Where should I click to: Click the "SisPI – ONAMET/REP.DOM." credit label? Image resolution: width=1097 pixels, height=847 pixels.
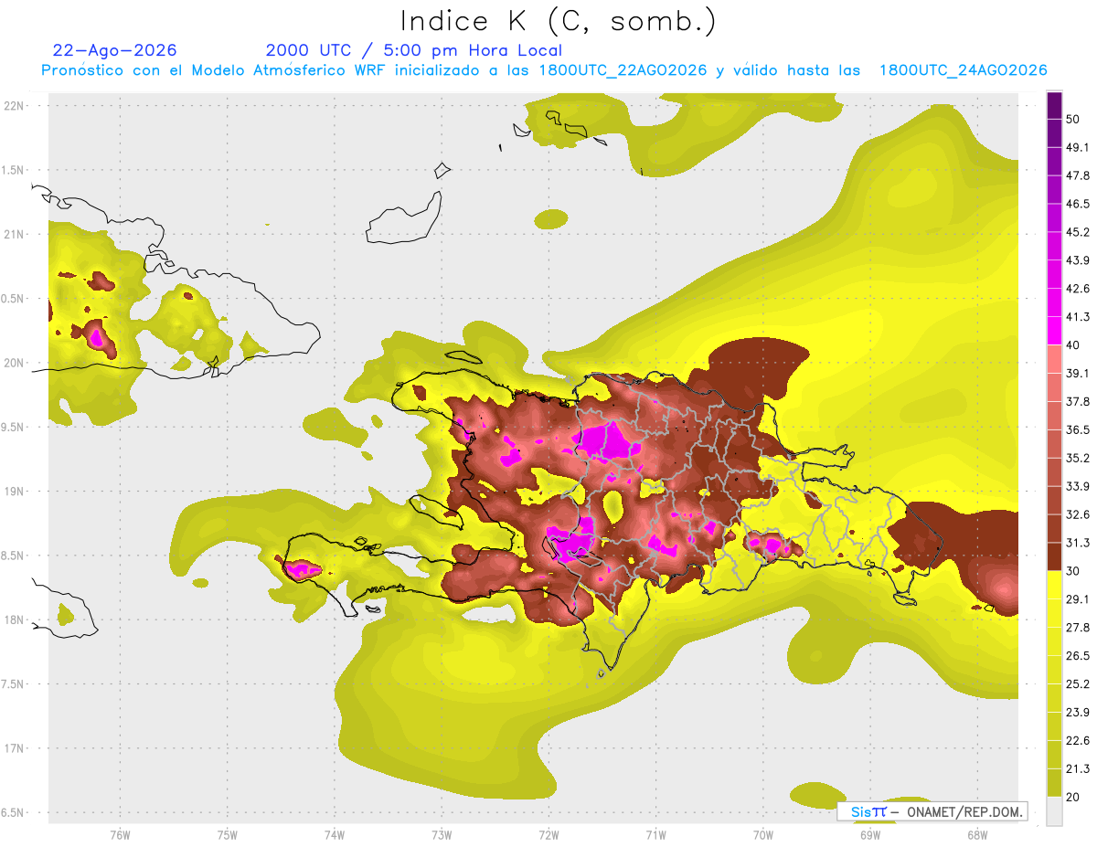932,811
